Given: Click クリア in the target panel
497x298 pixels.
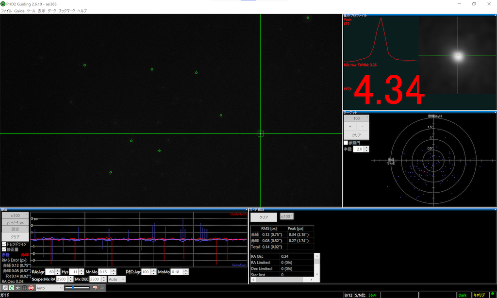Looking at the screenshot, I should point(357,135).
